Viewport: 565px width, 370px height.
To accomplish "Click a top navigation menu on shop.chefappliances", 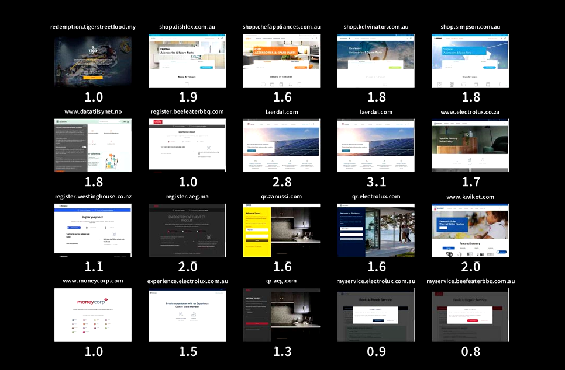I will [259, 39].
